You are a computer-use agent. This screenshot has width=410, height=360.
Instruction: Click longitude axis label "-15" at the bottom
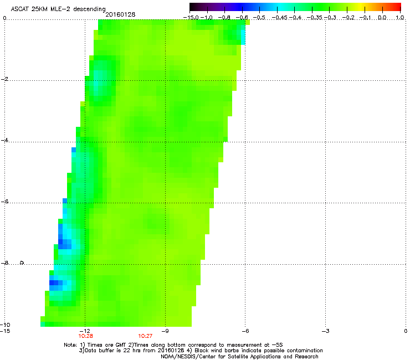[x=5, y=331]
